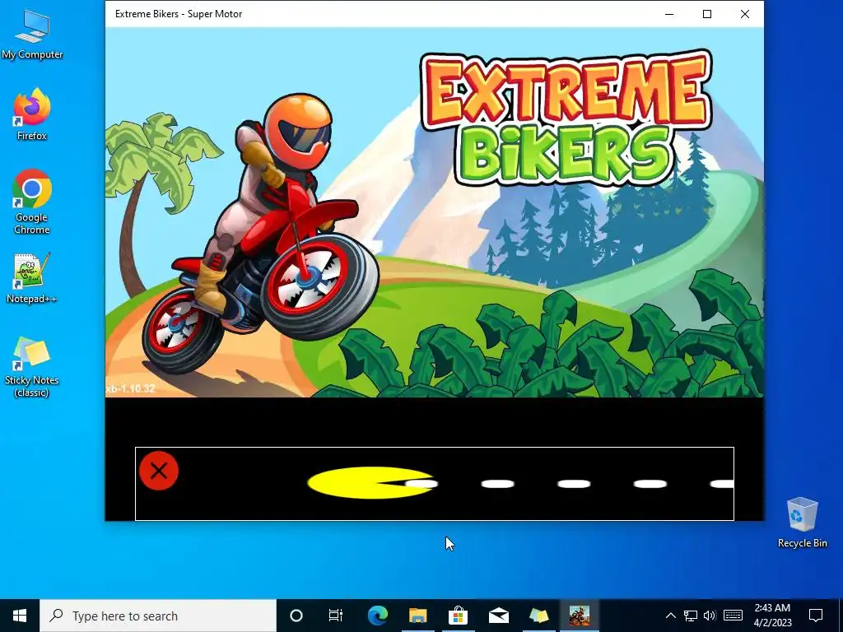Viewport: 843px width, 632px height.
Task: Focus the taskbar search box
Action: click(x=158, y=616)
